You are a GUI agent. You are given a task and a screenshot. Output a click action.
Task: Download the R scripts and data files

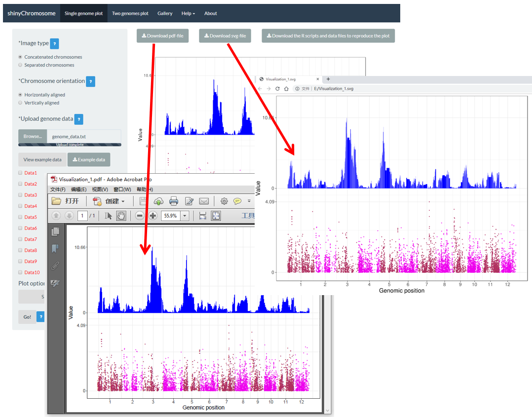point(328,36)
